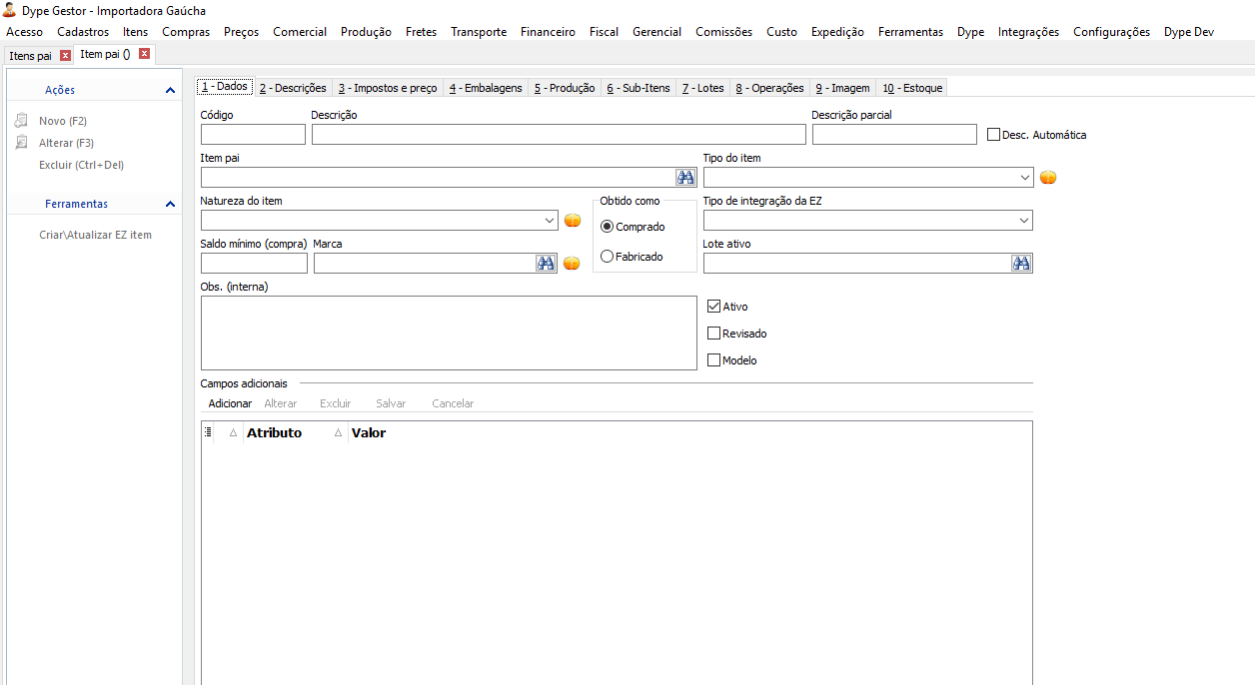Select the Fabricado radio option
Screen dimensions: 1255x685
pyautogui.click(x=607, y=257)
